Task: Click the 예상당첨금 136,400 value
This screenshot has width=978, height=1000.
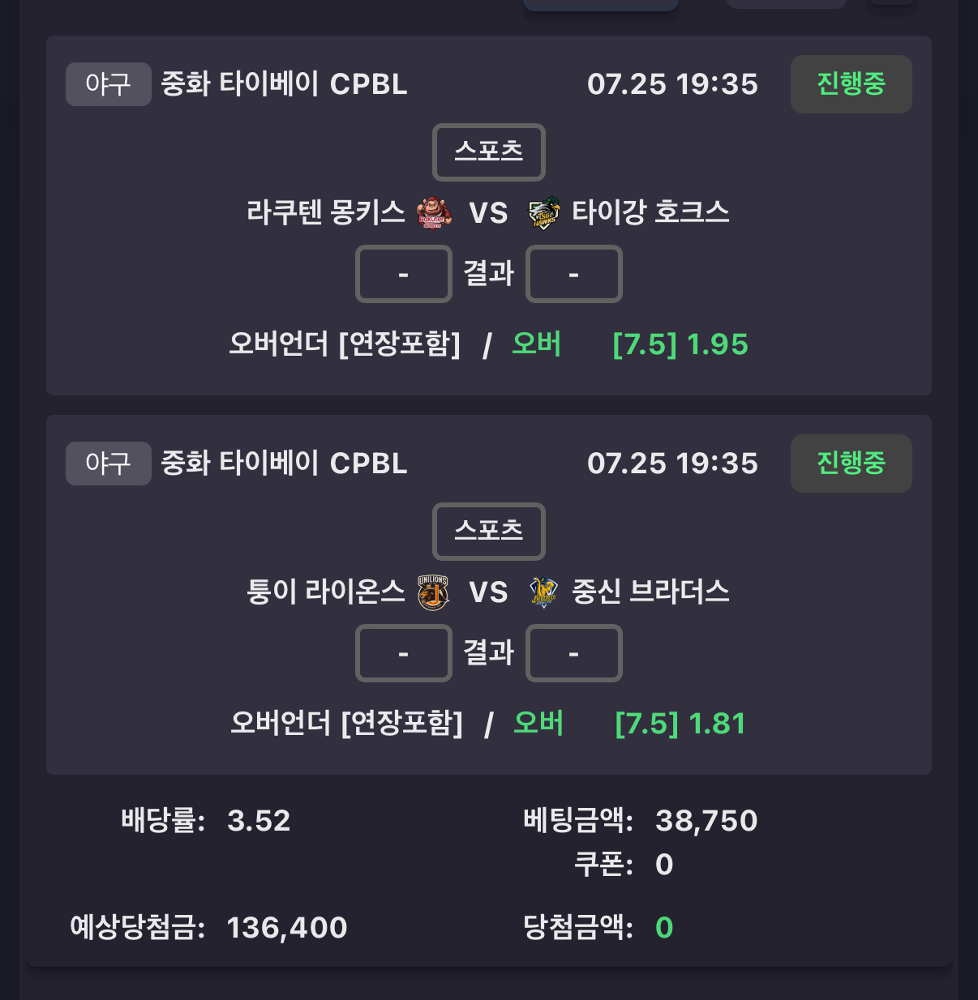Action: (287, 928)
